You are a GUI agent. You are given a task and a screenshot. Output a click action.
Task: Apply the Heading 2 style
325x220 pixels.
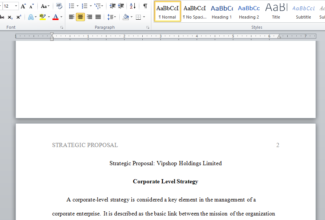(249, 11)
